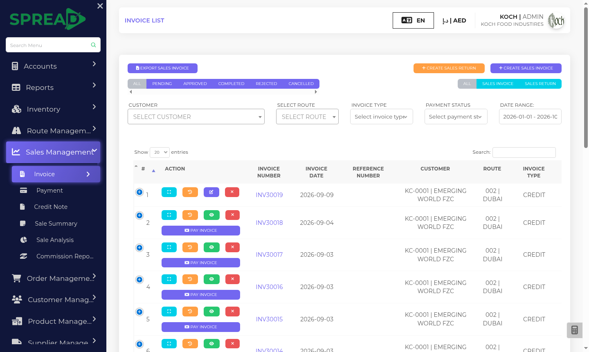Image resolution: width=589 pixels, height=352 pixels.
Task: Click PAY INVOICE for INV30018
Action: [x=201, y=231]
